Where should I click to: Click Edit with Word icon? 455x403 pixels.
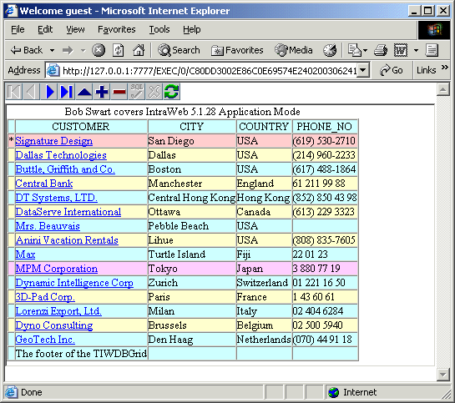click(401, 50)
